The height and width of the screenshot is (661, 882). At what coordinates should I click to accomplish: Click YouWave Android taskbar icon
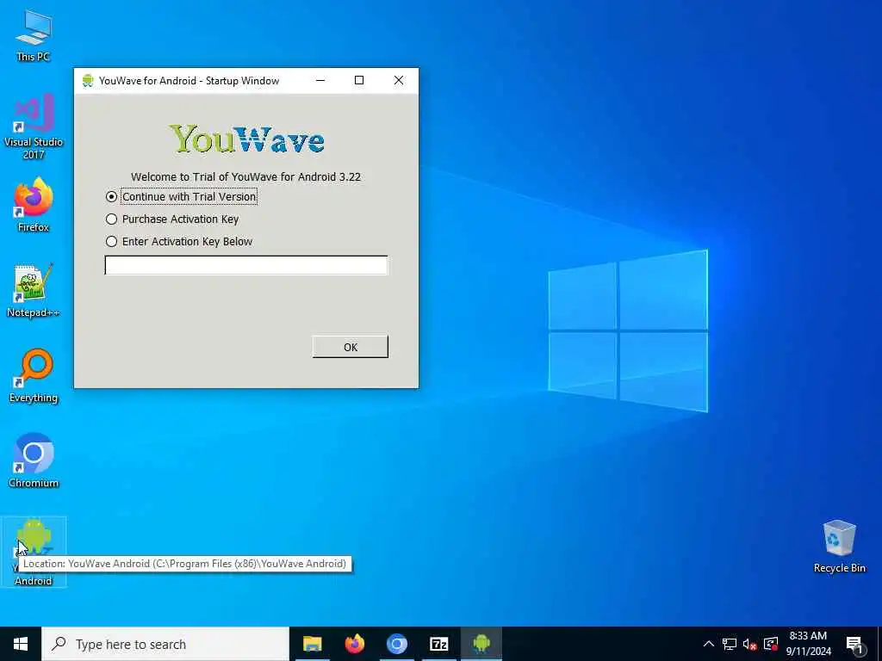481,644
